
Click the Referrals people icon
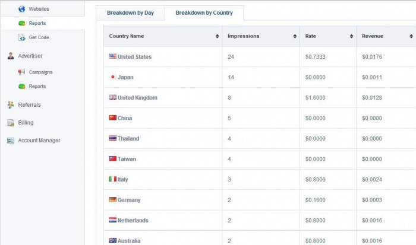(x=11, y=105)
